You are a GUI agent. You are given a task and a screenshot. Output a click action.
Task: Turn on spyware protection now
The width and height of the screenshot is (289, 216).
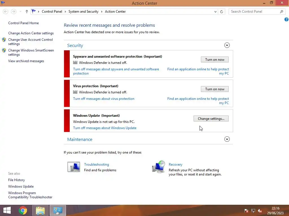coord(215,60)
